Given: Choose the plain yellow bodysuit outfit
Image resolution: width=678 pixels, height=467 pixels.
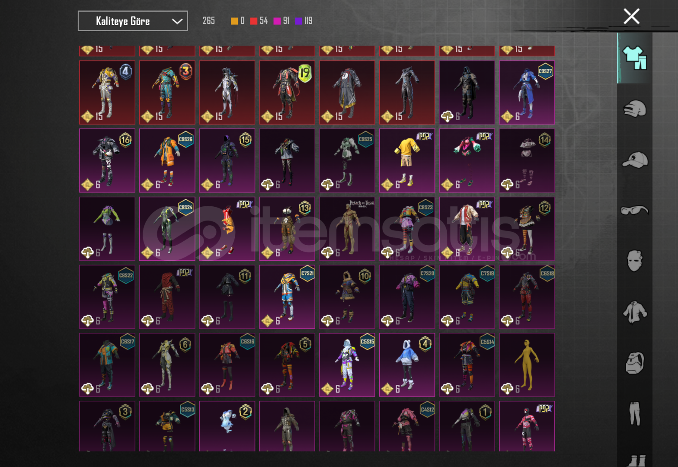Looking at the screenshot, I should coord(527,365).
